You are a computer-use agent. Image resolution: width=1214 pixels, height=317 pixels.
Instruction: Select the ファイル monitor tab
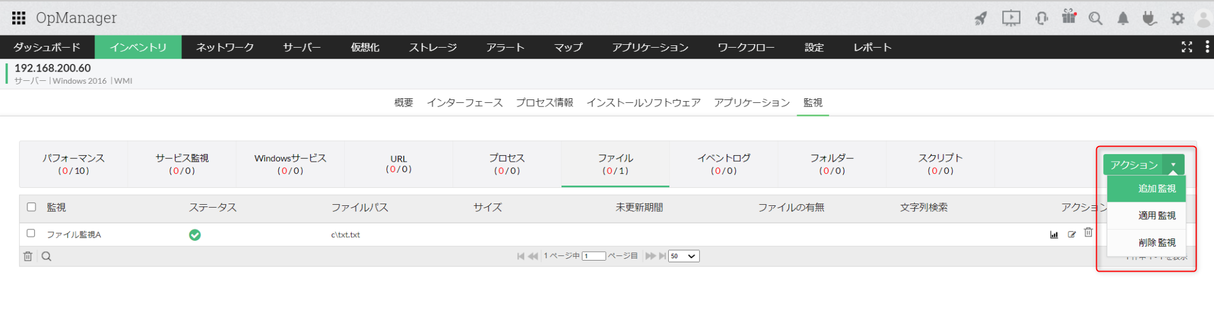coord(615,164)
